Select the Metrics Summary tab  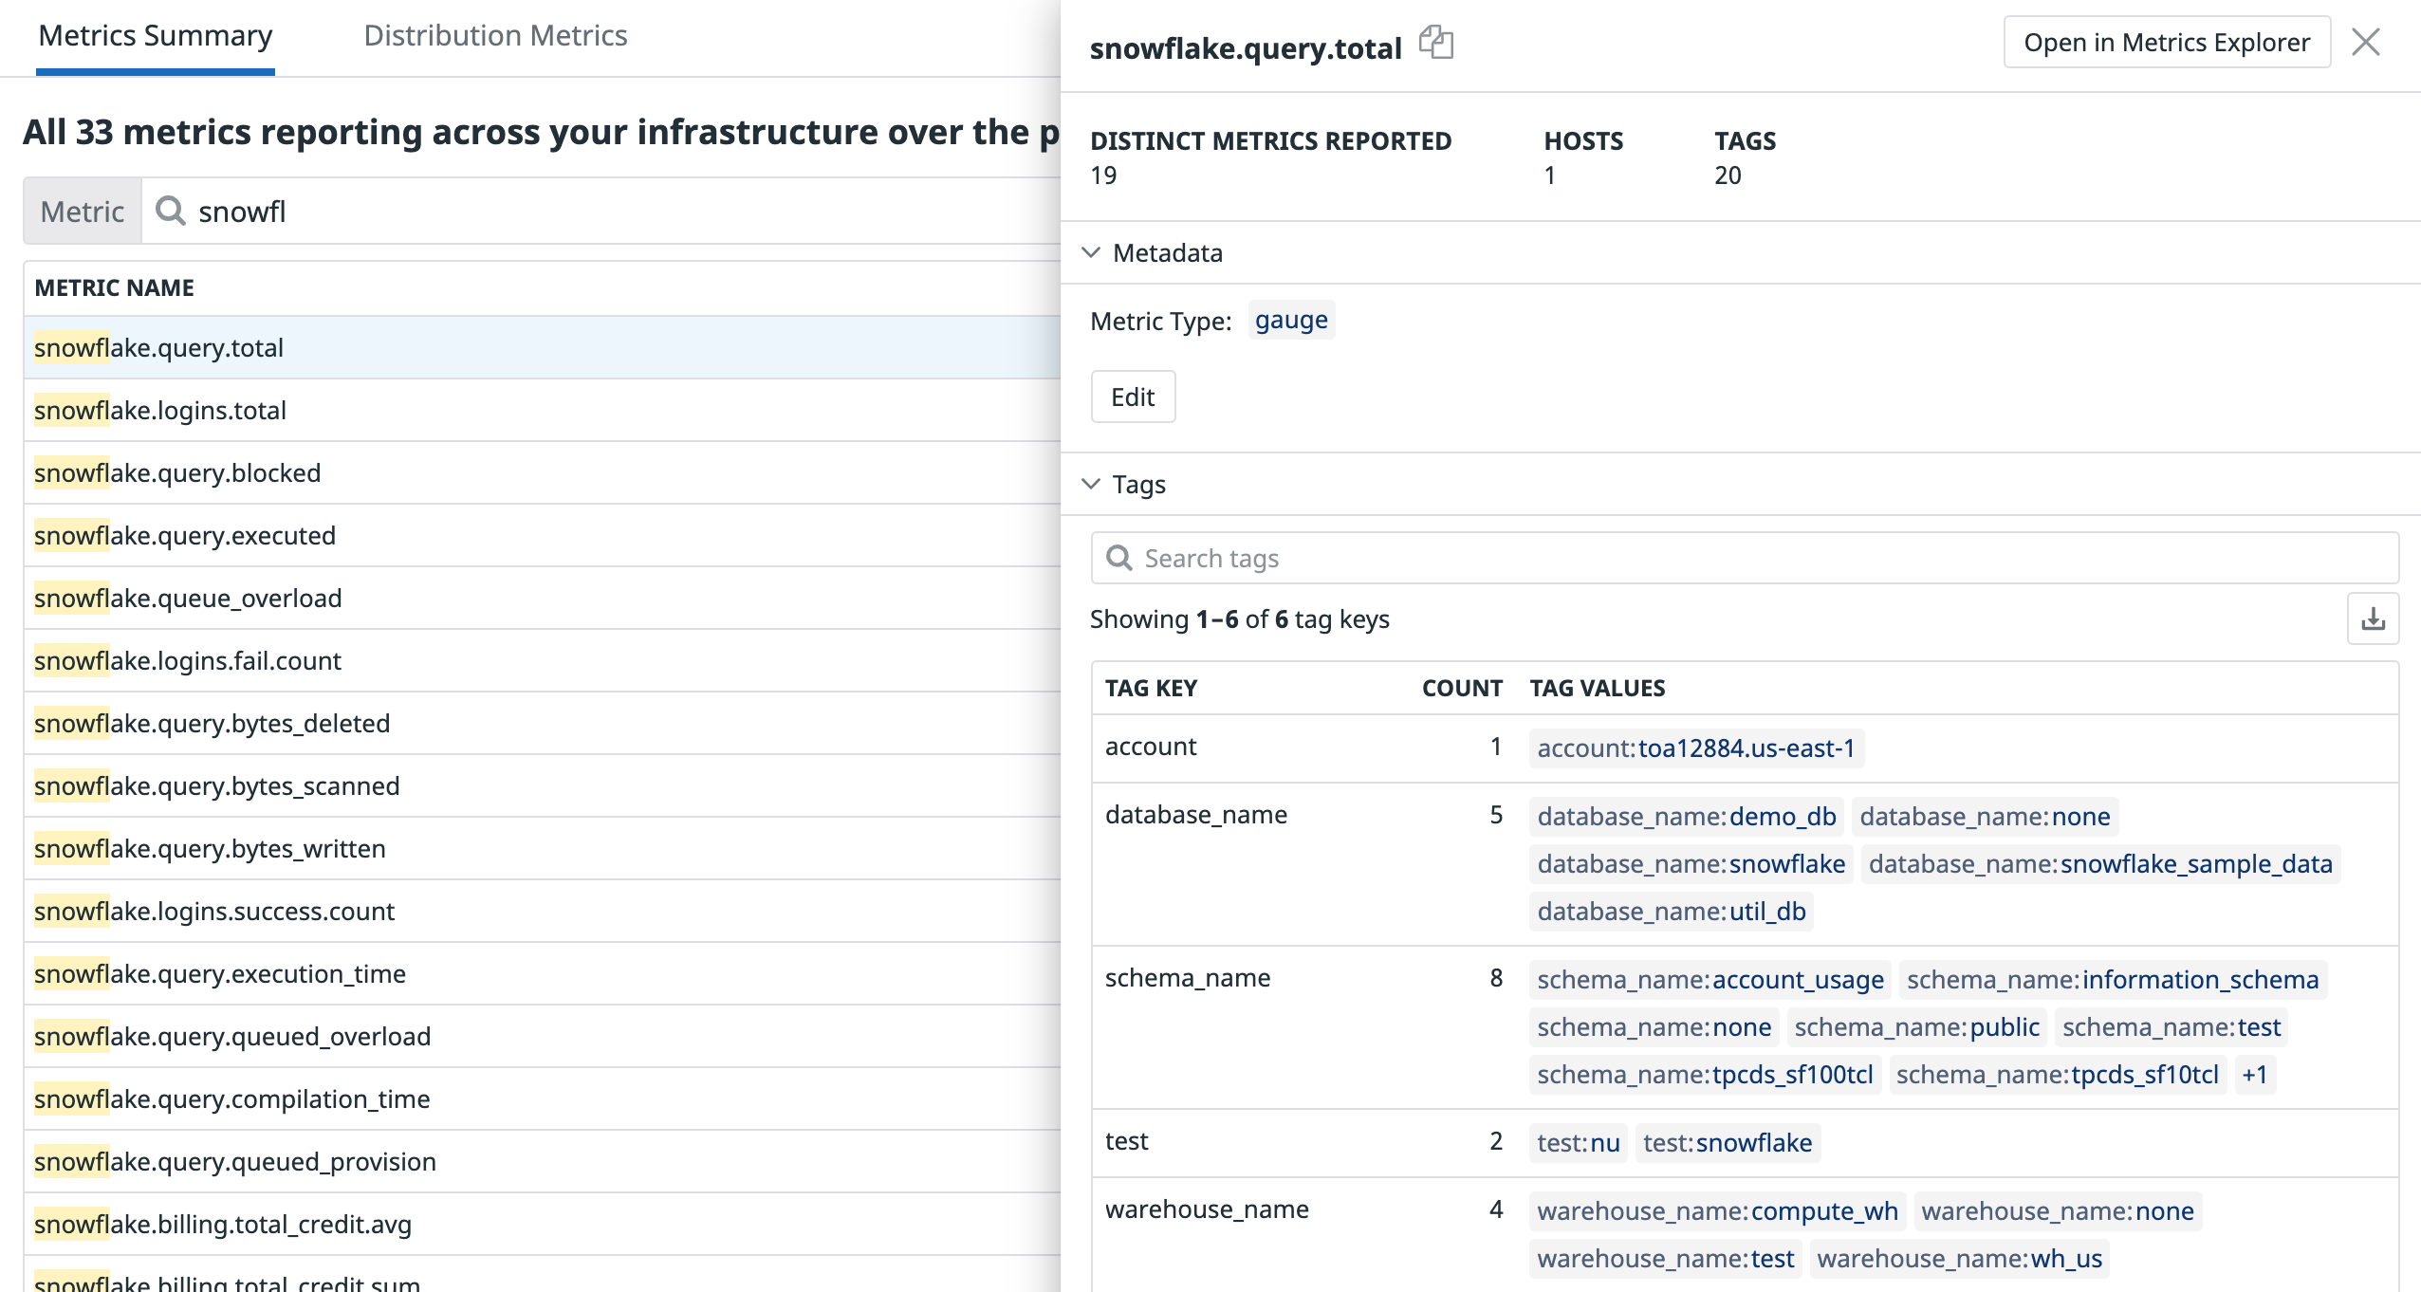156,36
